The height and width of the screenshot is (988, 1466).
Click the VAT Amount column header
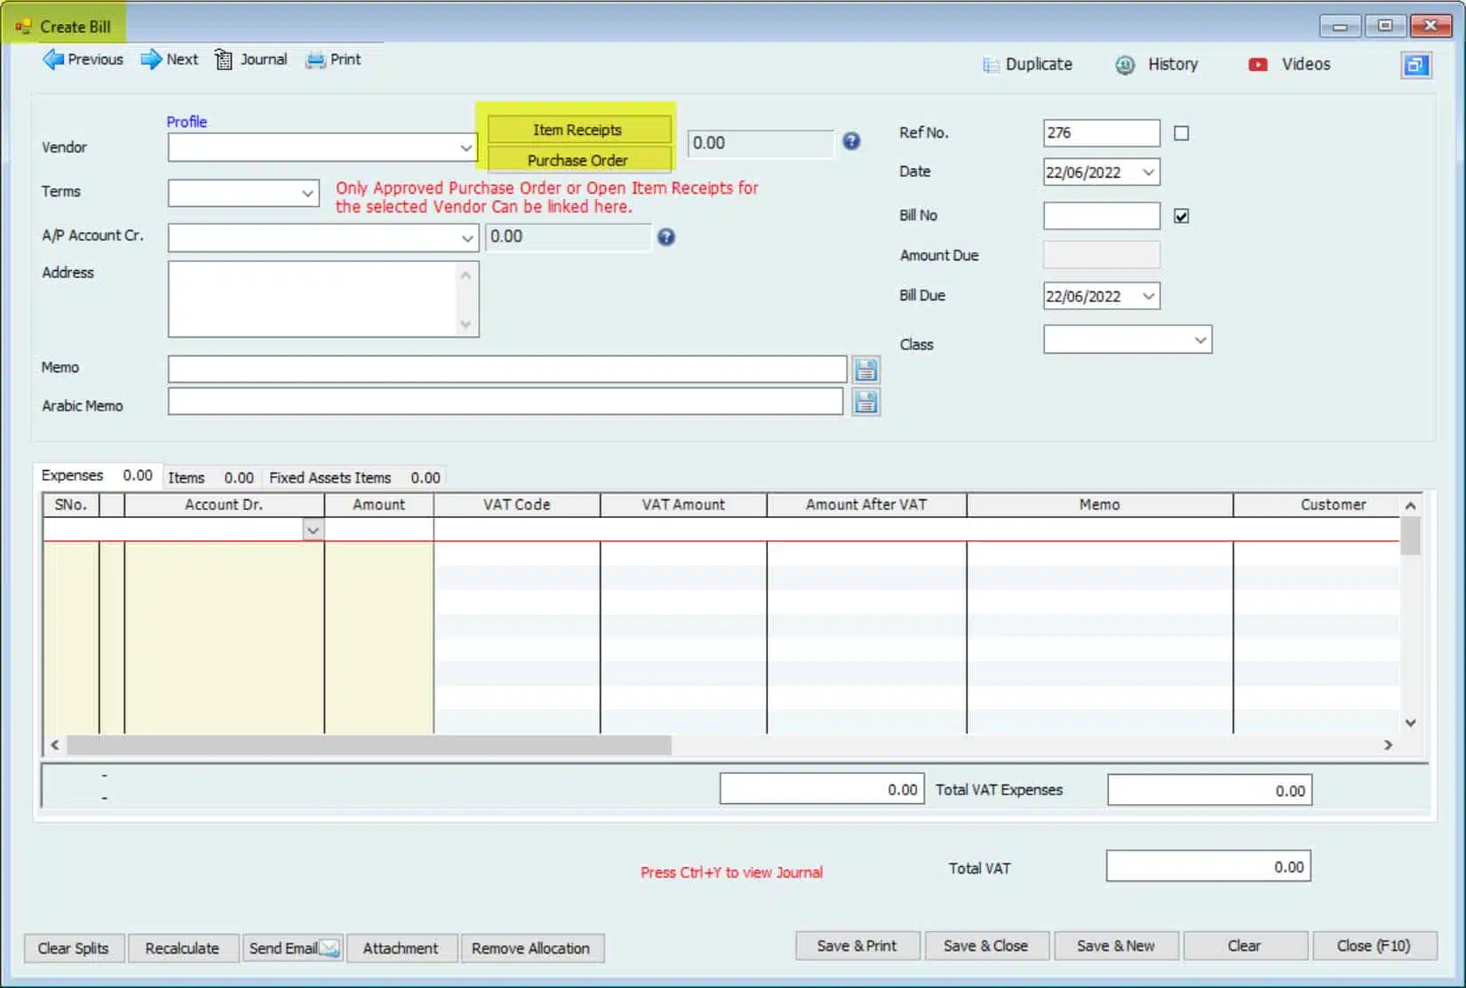click(683, 505)
